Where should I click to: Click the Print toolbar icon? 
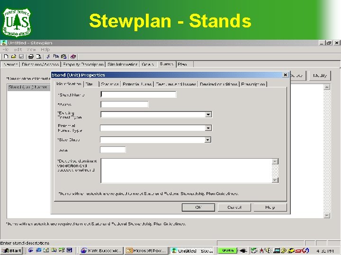[x=31, y=57]
